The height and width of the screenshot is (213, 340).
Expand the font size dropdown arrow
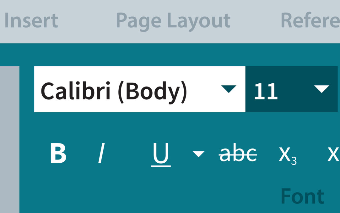321,89
